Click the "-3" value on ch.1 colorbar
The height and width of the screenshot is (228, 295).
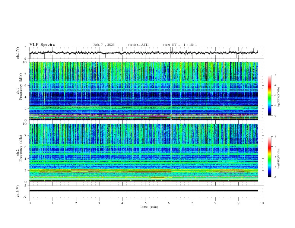[275, 75]
